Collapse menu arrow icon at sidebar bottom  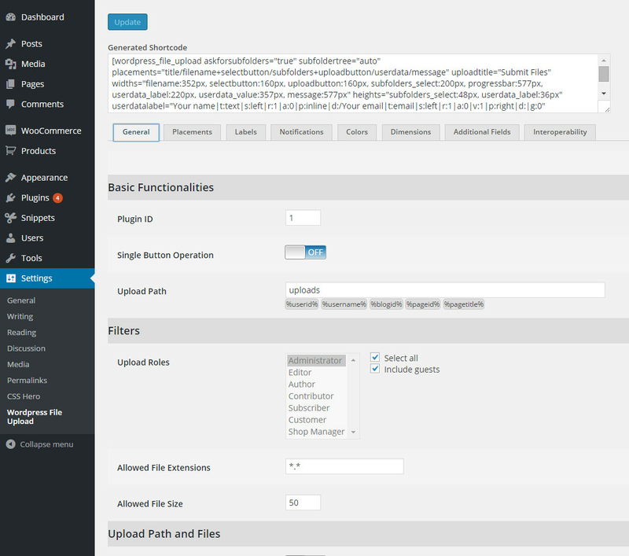point(11,444)
